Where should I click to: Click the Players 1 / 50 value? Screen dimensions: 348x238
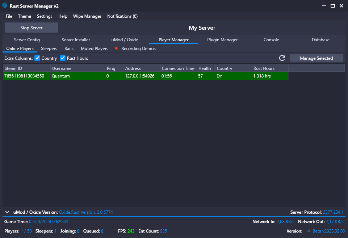[x=26, y=231]
